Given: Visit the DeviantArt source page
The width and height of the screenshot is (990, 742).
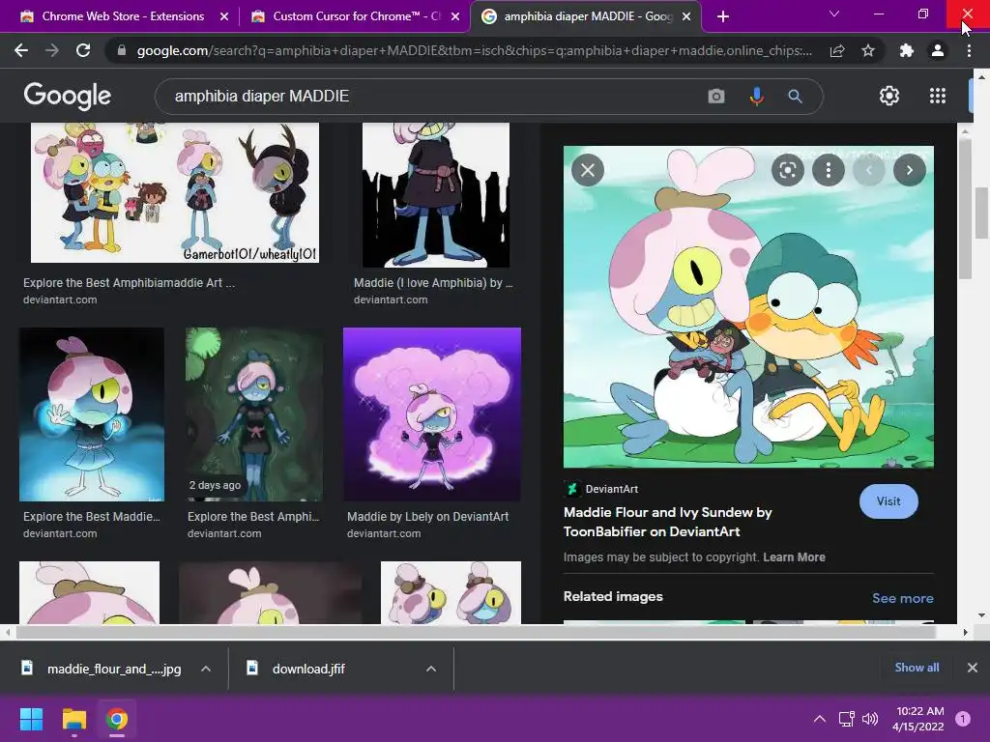Looking at the screenshot, I should click(x=888, y=501).
